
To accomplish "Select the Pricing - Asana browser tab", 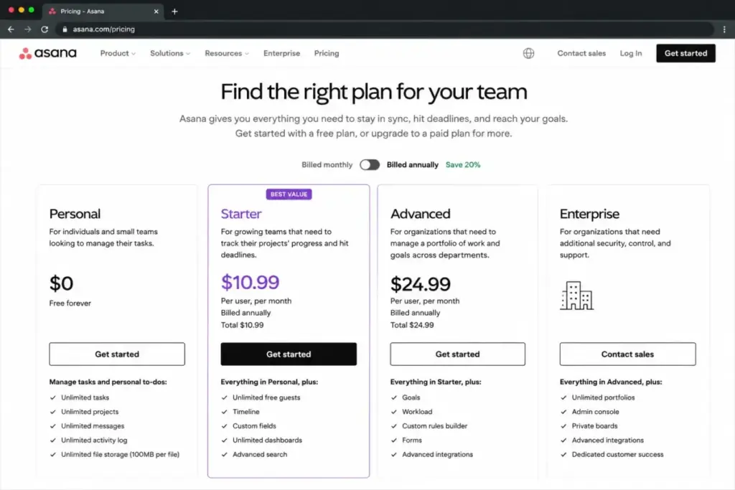I will (103, 11).
